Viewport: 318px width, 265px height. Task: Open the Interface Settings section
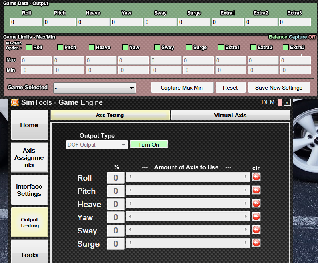[30, 190]
